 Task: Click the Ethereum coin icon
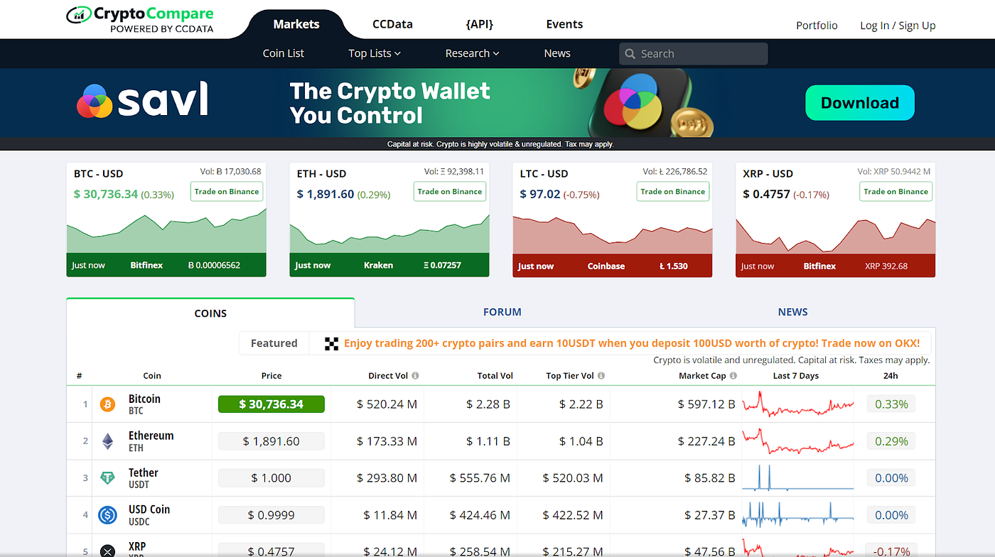107,440
